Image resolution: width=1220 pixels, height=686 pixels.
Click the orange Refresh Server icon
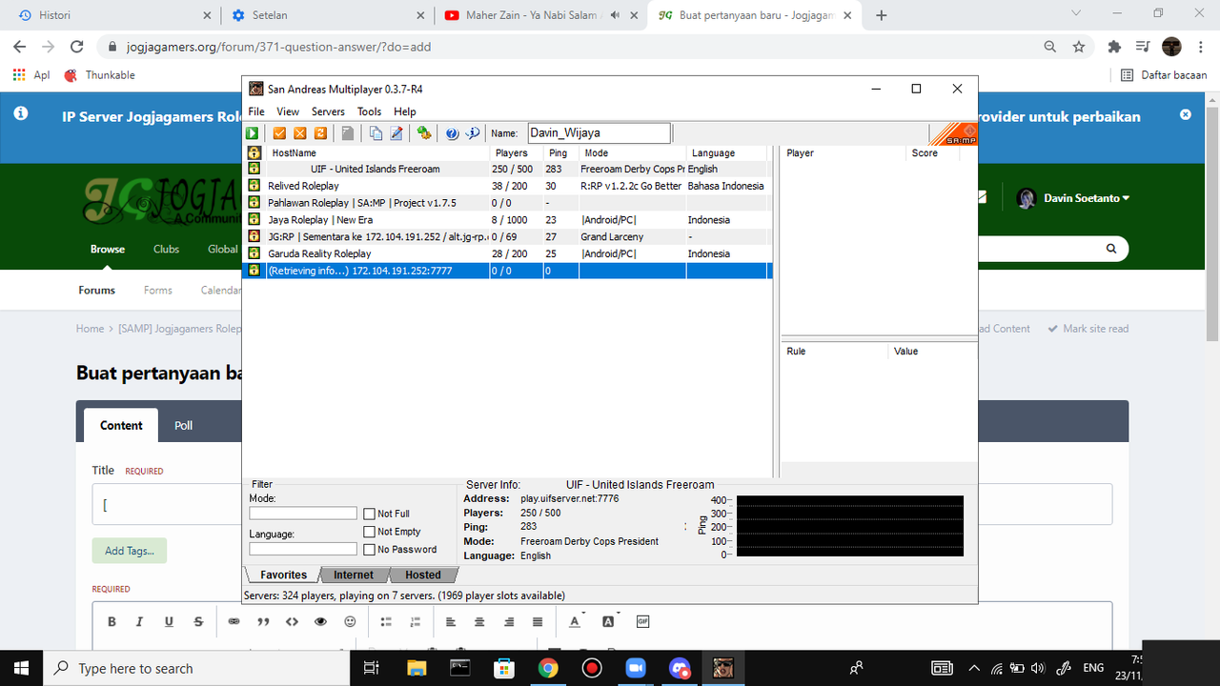click(321, 133)
